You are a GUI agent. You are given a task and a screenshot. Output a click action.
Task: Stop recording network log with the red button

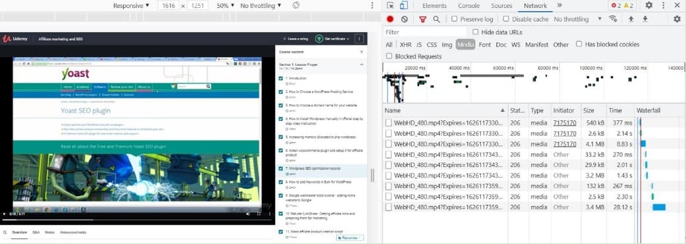[x=390, y=19]
